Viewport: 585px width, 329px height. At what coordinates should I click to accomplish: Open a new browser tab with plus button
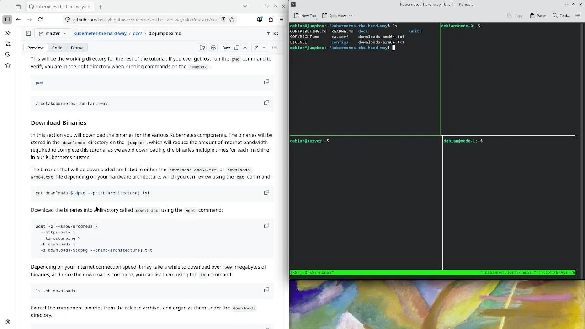100,6
